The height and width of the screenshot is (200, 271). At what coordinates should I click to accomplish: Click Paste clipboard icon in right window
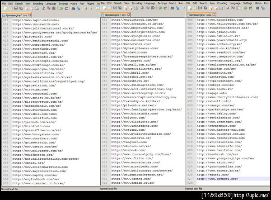click(238, 8)
